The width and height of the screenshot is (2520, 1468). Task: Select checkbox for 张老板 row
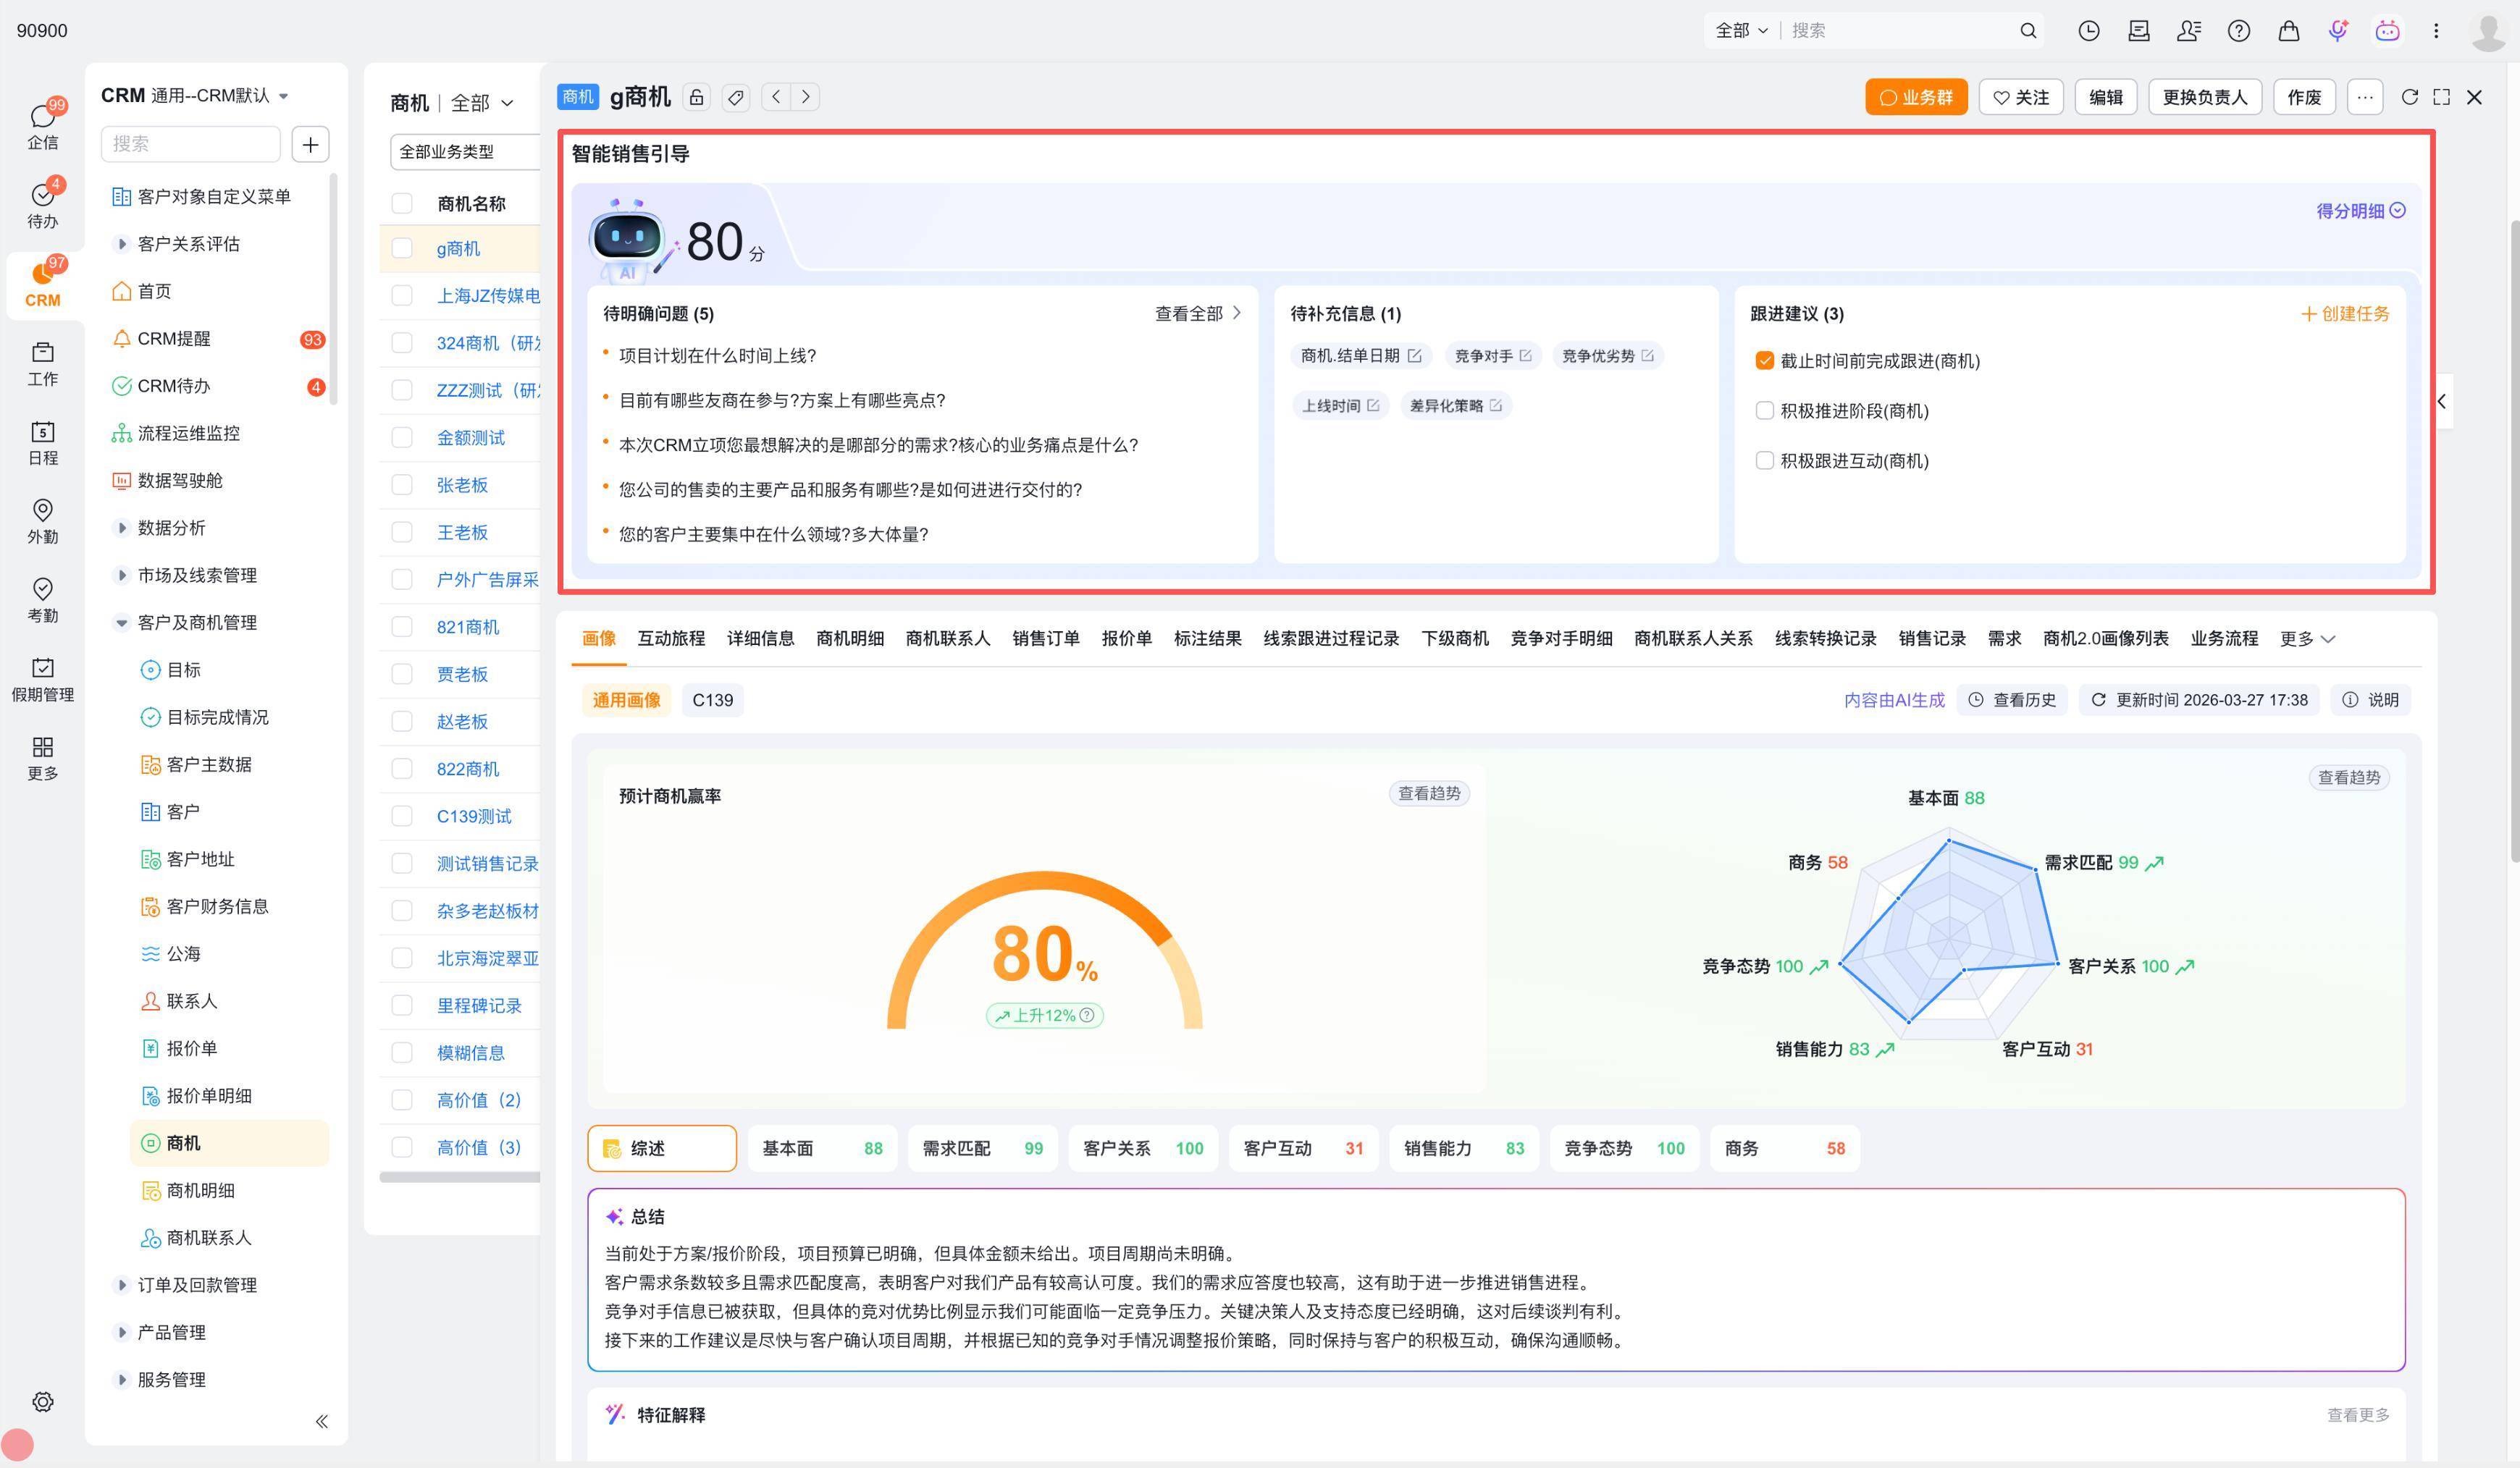click(x=402, y=485)
